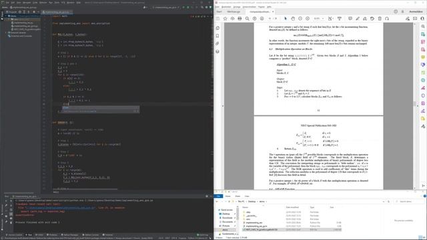Open the Python Console tool window button
Viewport: 427px width, 240px height.
click(x=91, y=235)
